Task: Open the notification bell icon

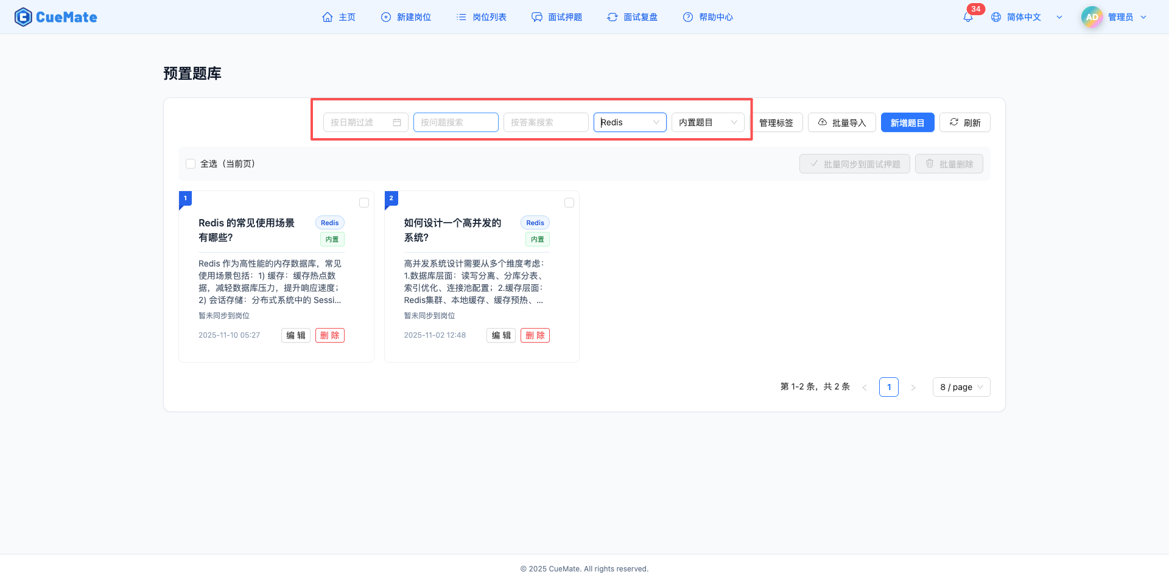Action: [x=967, y=18]
